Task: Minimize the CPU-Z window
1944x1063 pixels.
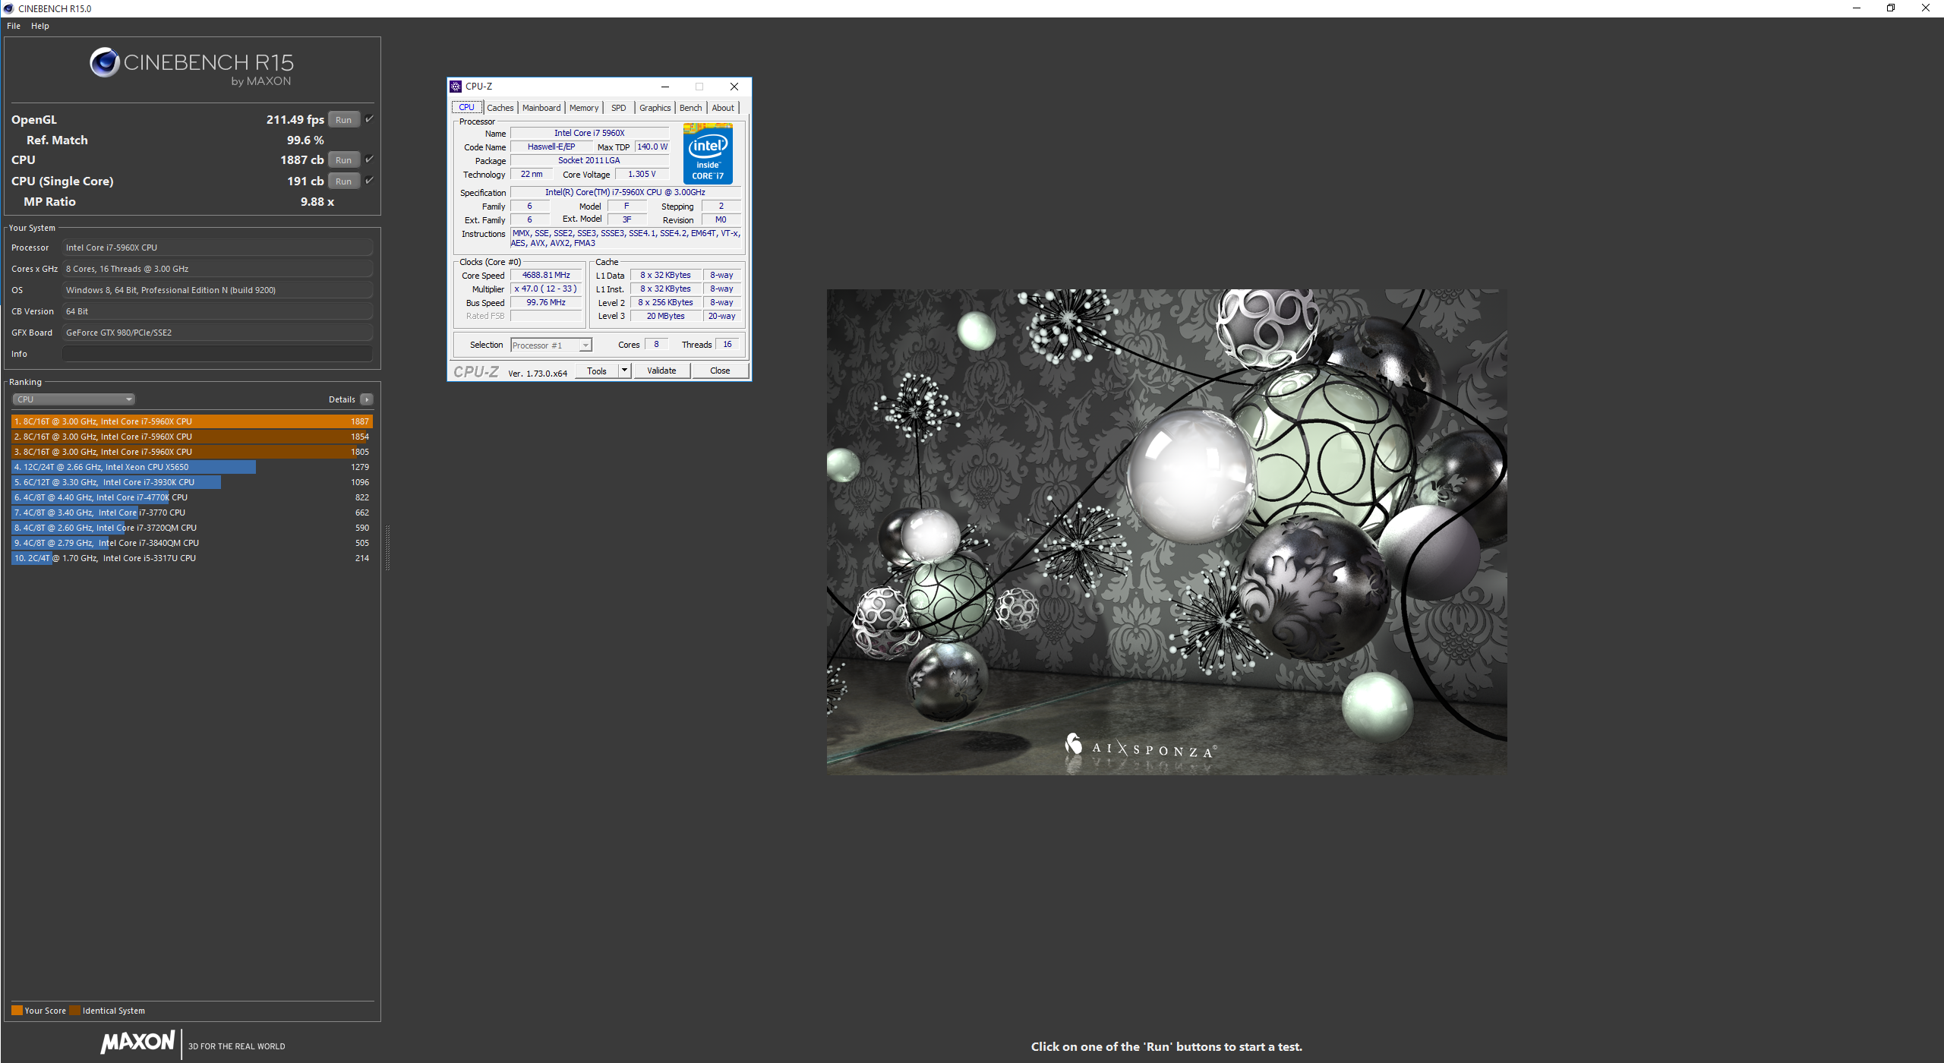Action: point(664,87)
